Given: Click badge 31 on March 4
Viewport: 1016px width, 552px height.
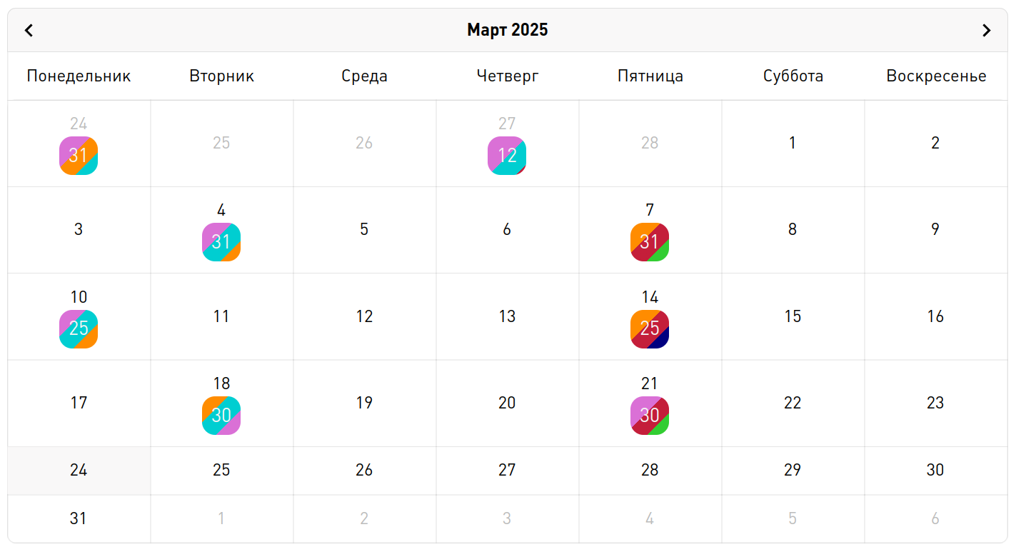Looking at the screenshot, I should coord(221,242).
